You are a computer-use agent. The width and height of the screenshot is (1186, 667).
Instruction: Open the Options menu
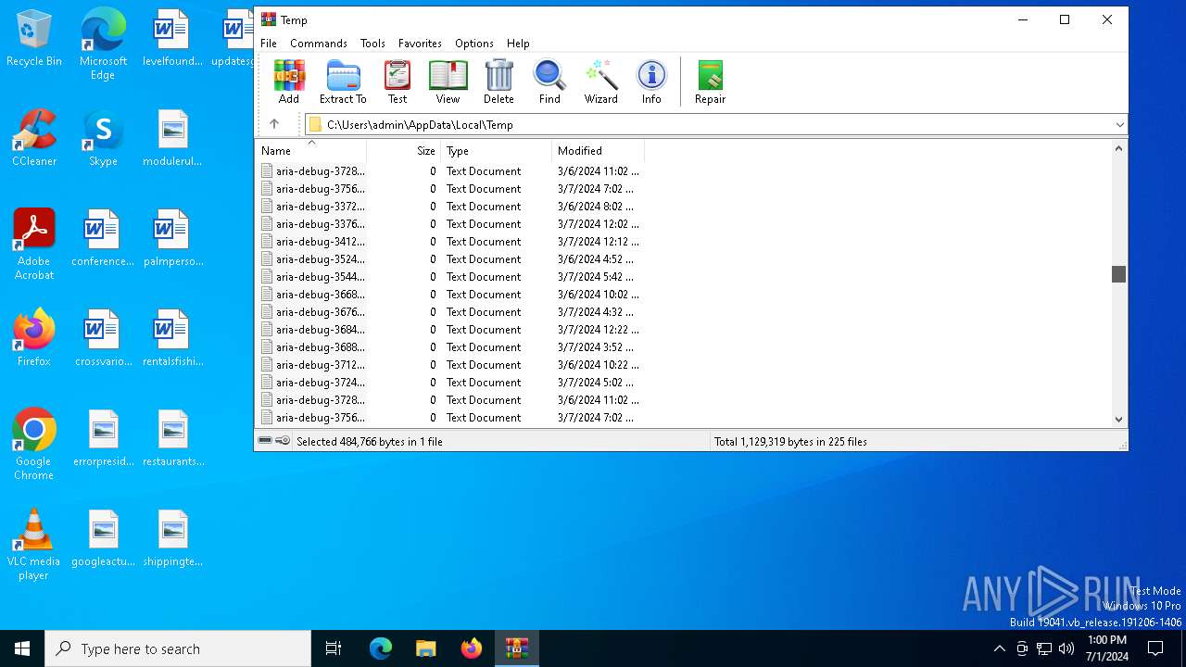[474, 44]
